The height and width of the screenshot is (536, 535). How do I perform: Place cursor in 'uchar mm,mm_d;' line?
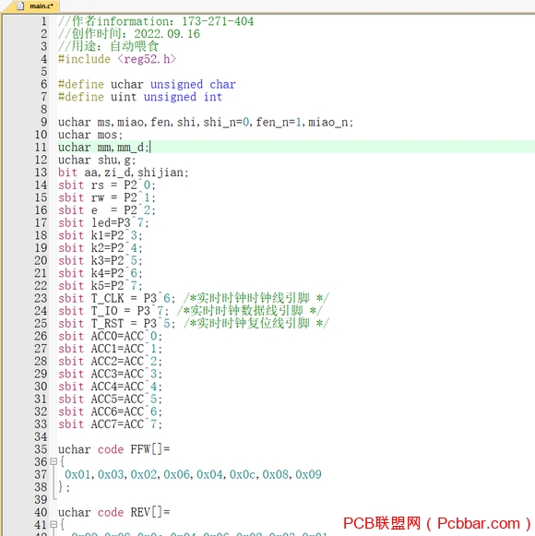pyautogui.click(x=104, y=148)
